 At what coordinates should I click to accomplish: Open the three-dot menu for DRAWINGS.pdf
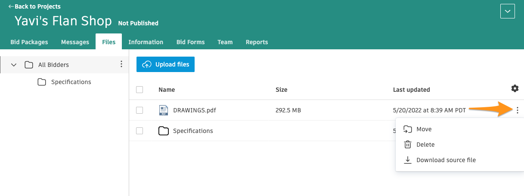(x=517, y=110)
